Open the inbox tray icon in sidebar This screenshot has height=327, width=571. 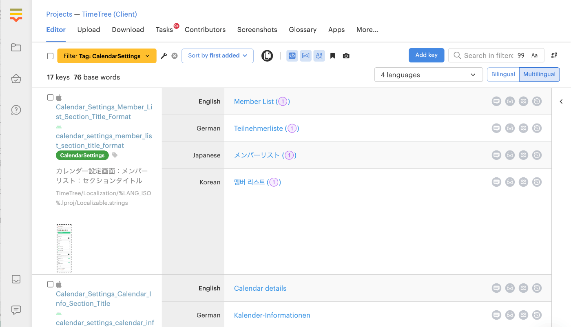pyautogui.click(x=16, y=279)
